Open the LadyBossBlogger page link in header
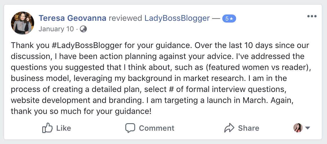This screenshot has width=327, height=144. 177,18
